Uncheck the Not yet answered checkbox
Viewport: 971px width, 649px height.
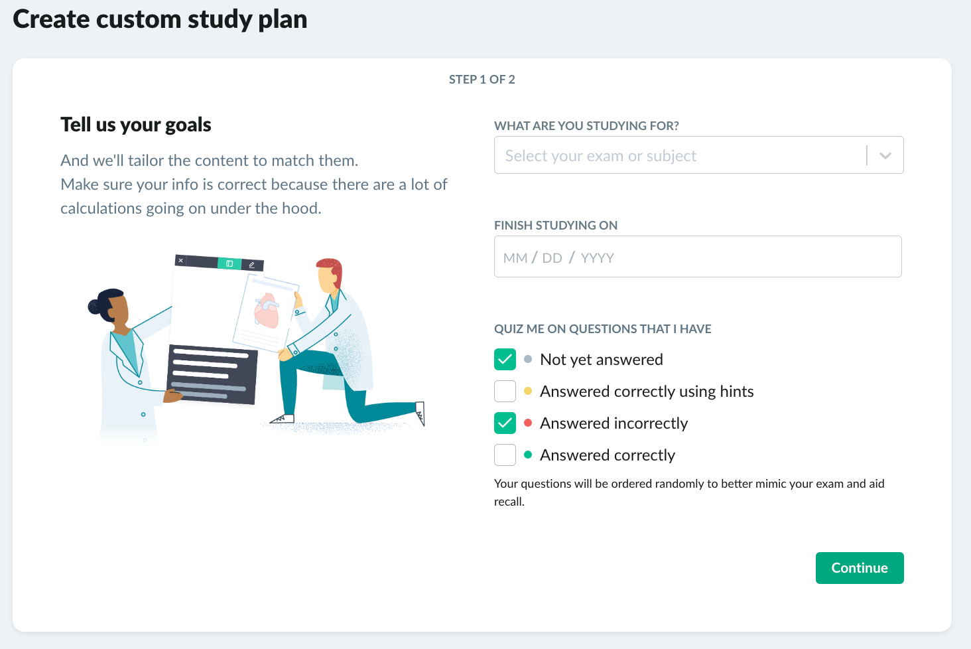pos(505,359)
